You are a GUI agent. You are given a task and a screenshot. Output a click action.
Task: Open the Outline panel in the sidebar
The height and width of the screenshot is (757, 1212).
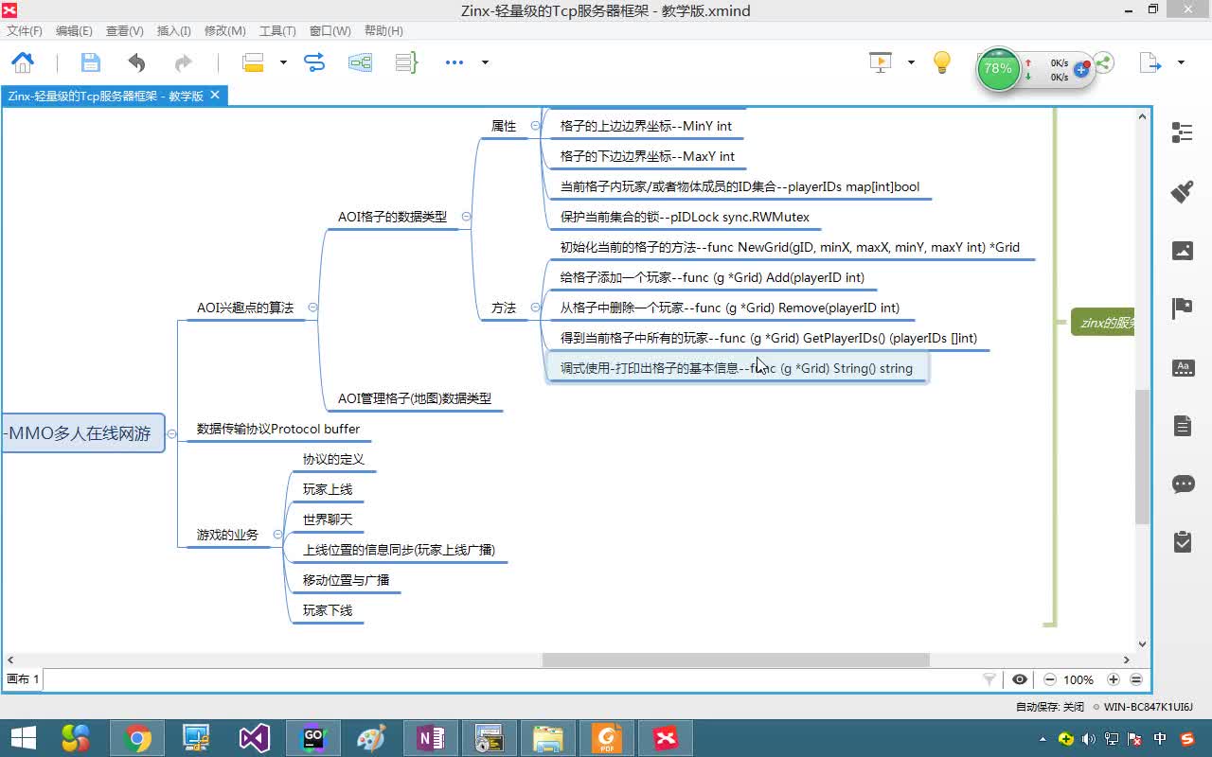point(1182,132)
